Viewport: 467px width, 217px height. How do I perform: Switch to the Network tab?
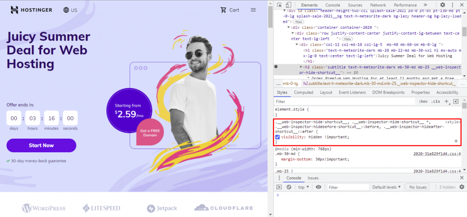point(378,5)
